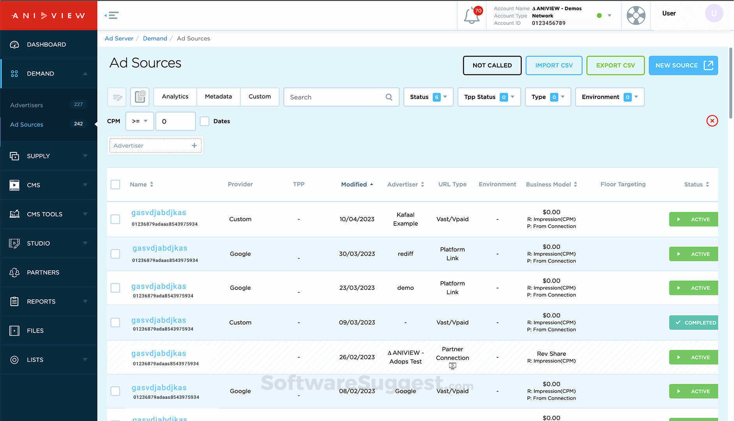This screenshot has height=421, width=734.
Task: Click the search magnifier icon
Action: coord(388,97)
